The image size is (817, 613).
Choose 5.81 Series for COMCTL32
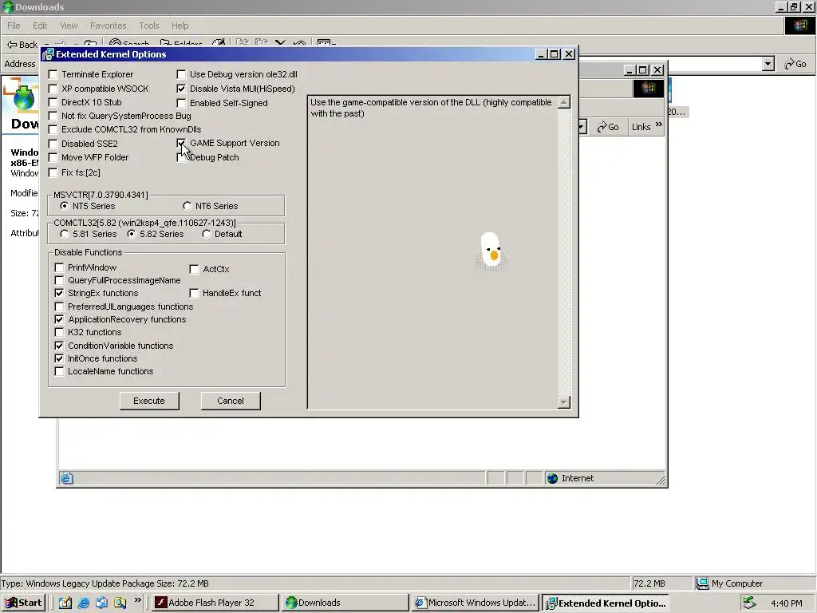pyautogui.click(x=64, y=234)
